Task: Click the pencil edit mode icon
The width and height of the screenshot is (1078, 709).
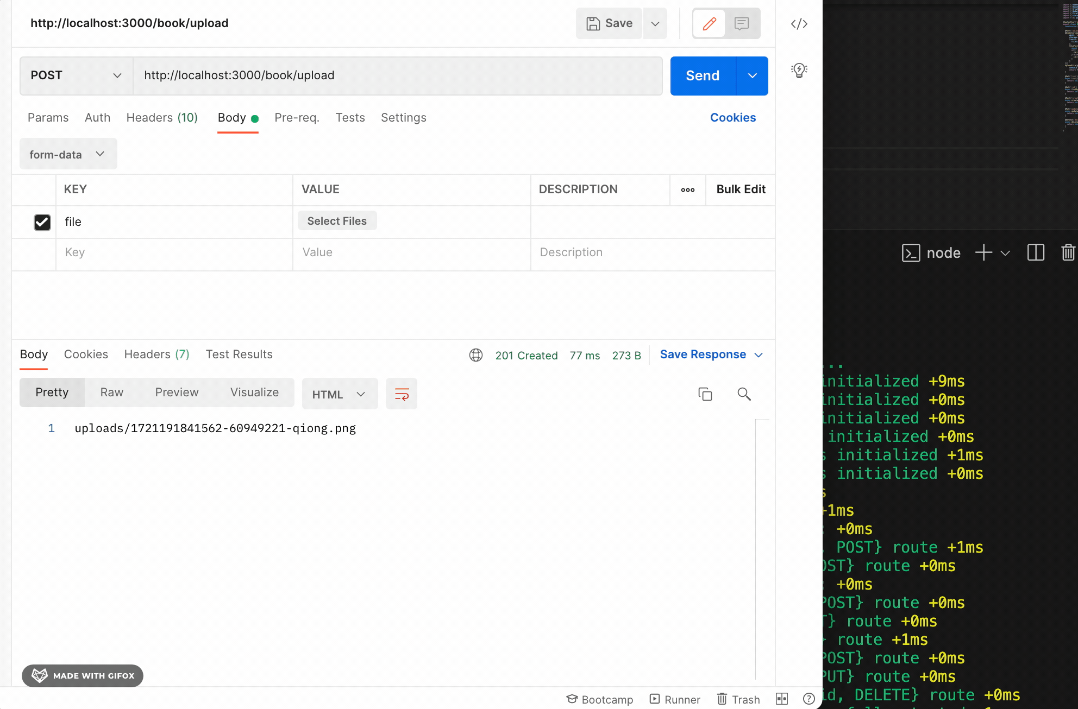Action: tap(709, 23)
